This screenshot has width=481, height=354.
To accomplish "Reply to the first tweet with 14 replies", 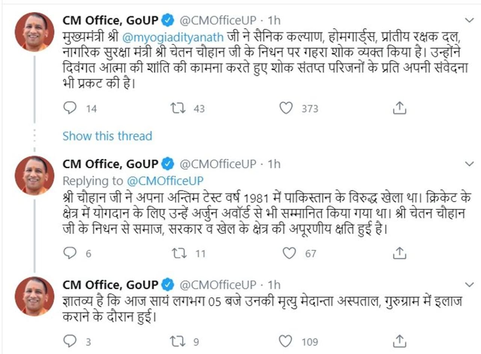I will click(x=70, y=108).
